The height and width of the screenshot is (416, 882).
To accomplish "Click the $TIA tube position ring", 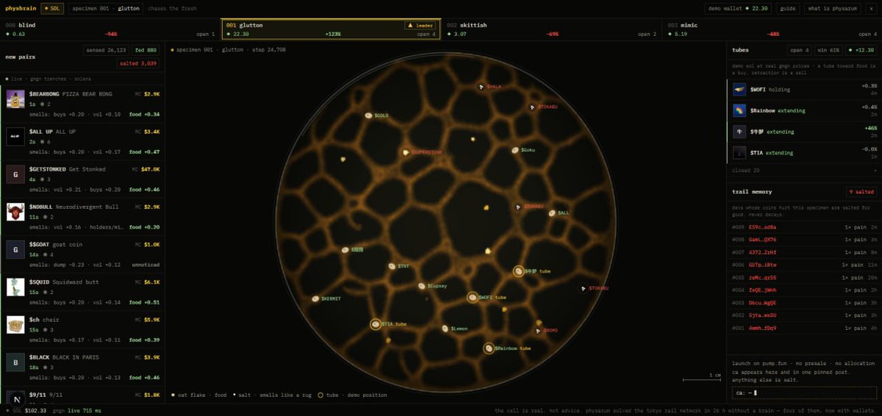I will coord(376,324).
